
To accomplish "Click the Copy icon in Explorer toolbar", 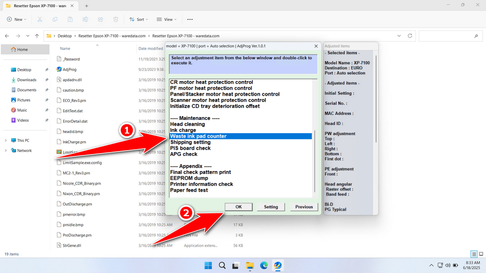I will pyautogui.click(x=55, y=19).
